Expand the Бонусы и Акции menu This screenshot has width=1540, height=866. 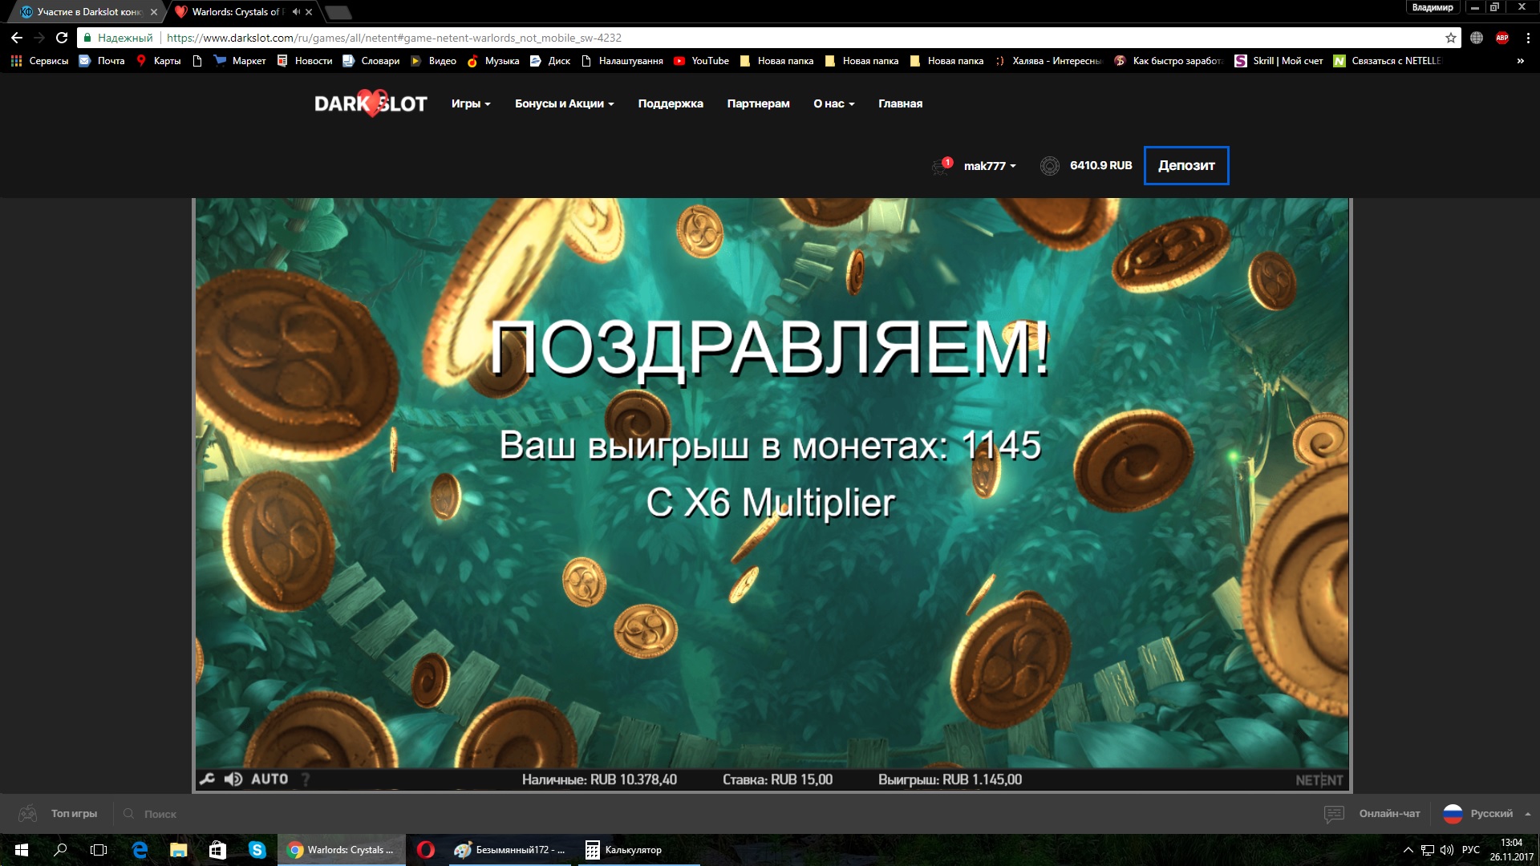click(565, 103)
